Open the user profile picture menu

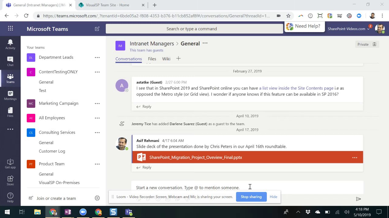coord(380,29)
